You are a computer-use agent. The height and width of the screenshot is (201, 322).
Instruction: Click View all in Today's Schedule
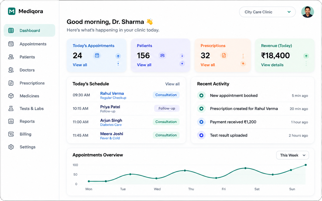pos(172,84)
